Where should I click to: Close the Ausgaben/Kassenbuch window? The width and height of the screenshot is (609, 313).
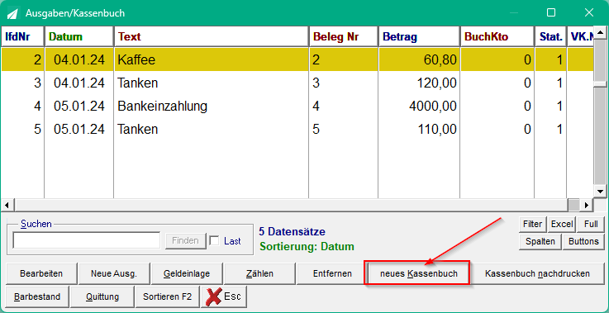(589, 13)
